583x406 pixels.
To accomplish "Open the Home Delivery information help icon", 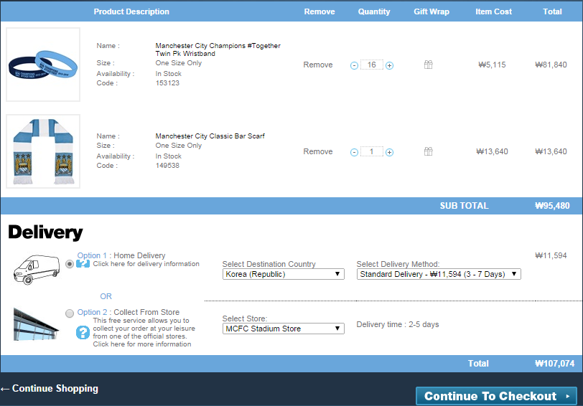I will coord(83,264).
